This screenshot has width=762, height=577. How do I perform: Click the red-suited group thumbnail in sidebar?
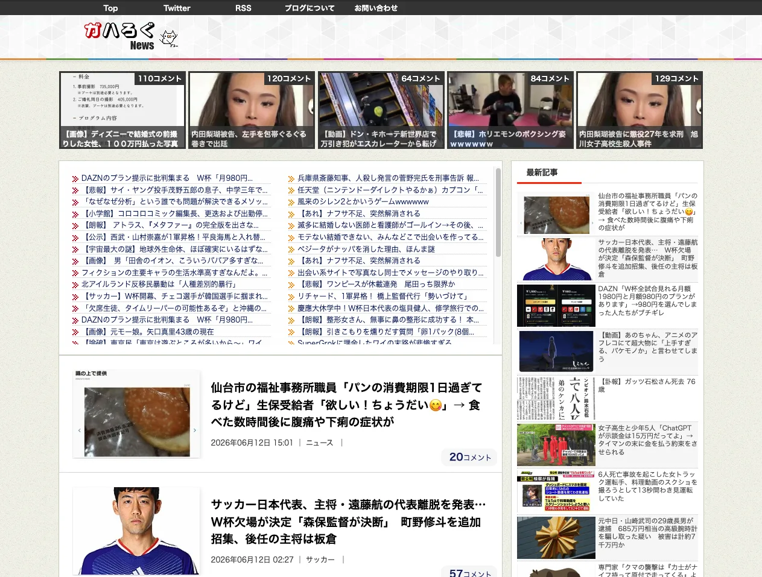(556, 445)
